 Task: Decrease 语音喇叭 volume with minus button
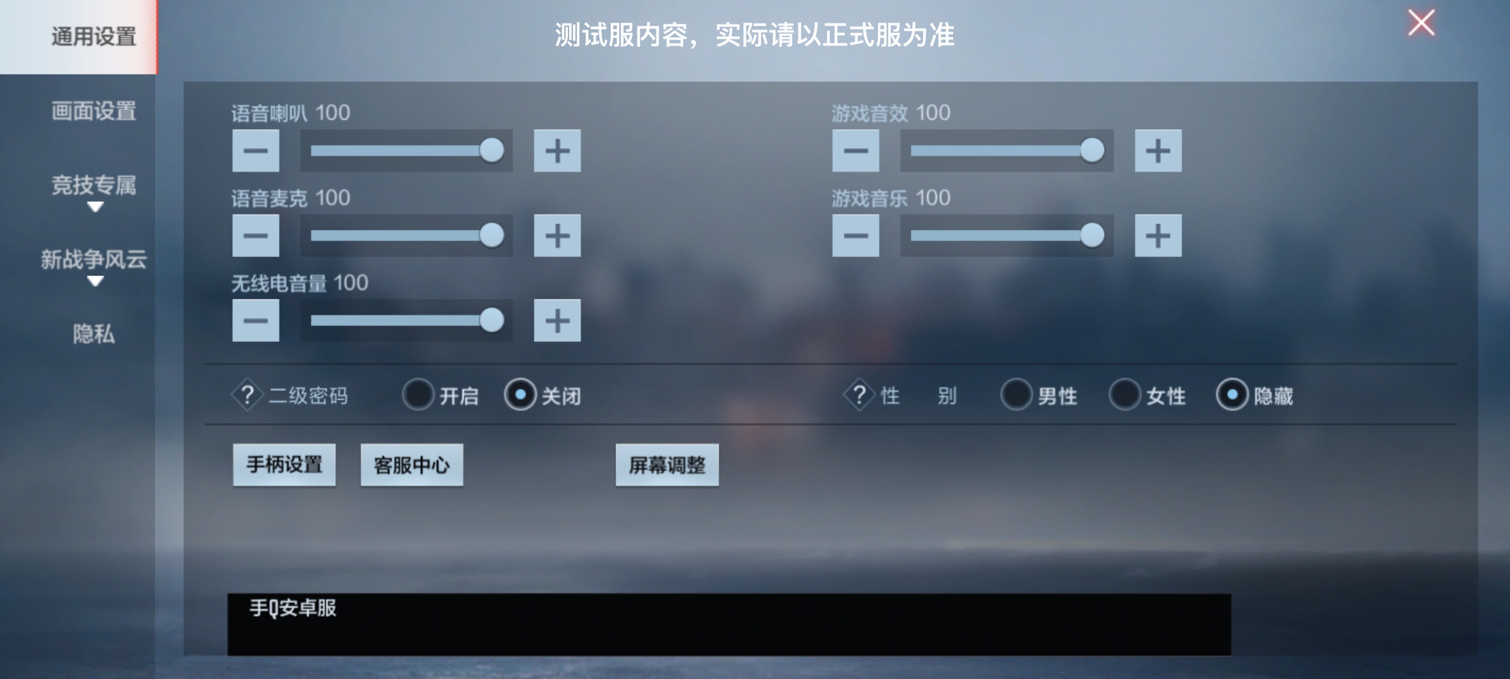[x=256, y=151]
